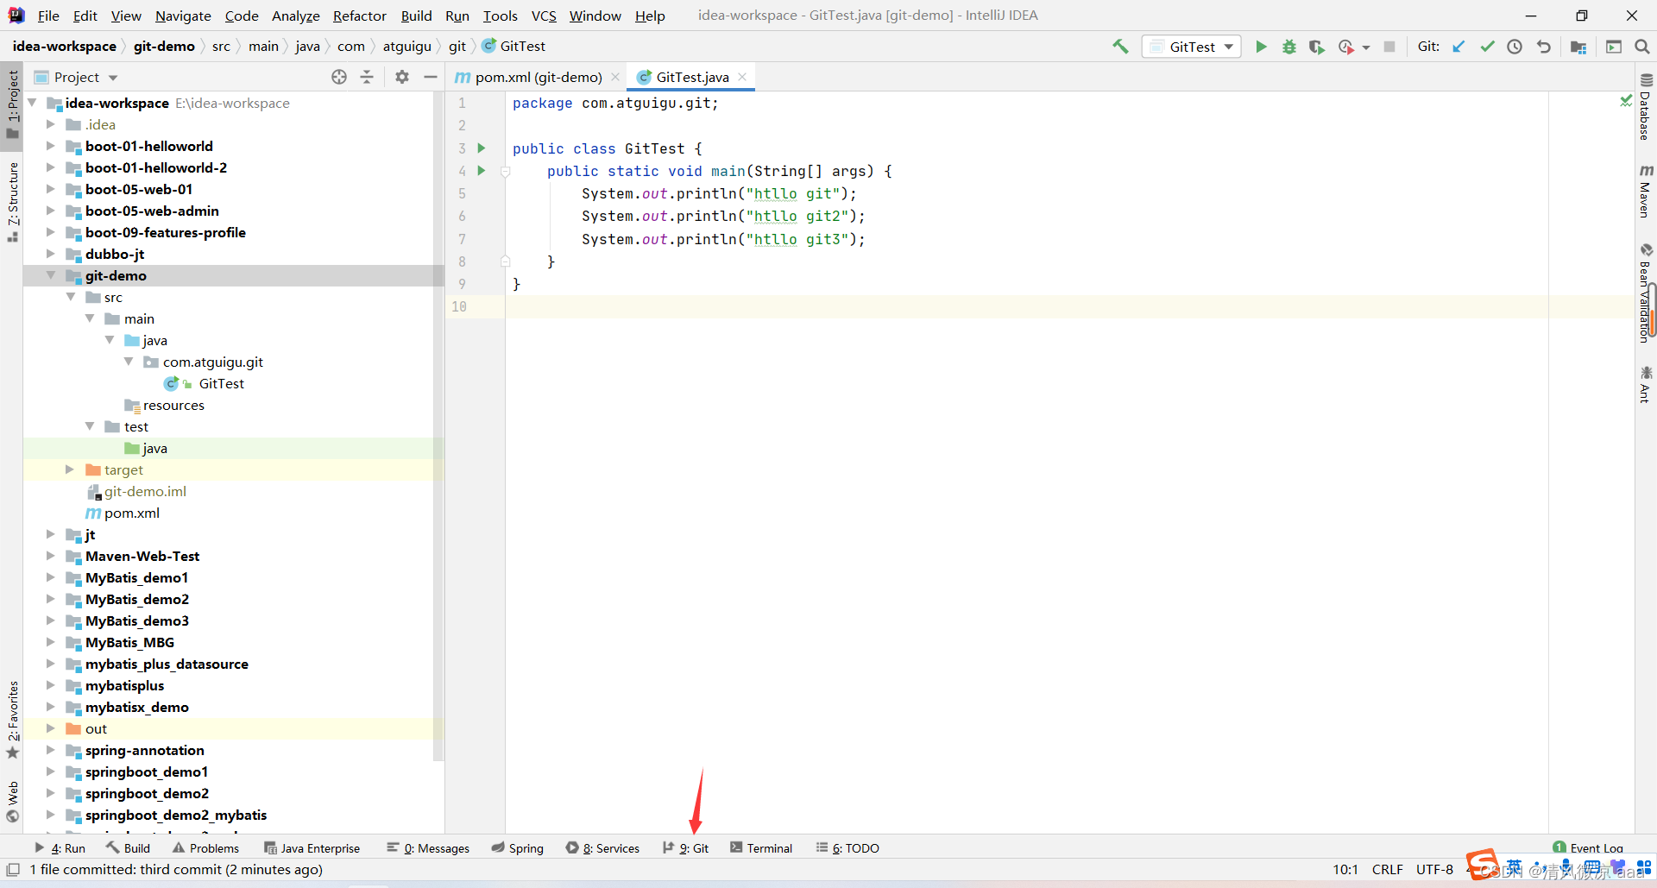Show Git history clock icon
The image size is (1657, 888).
[1515, 47]
